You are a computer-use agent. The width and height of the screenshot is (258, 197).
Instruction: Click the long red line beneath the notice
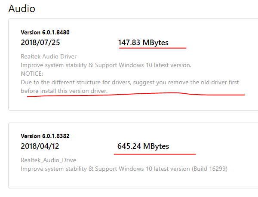point(136,95)
